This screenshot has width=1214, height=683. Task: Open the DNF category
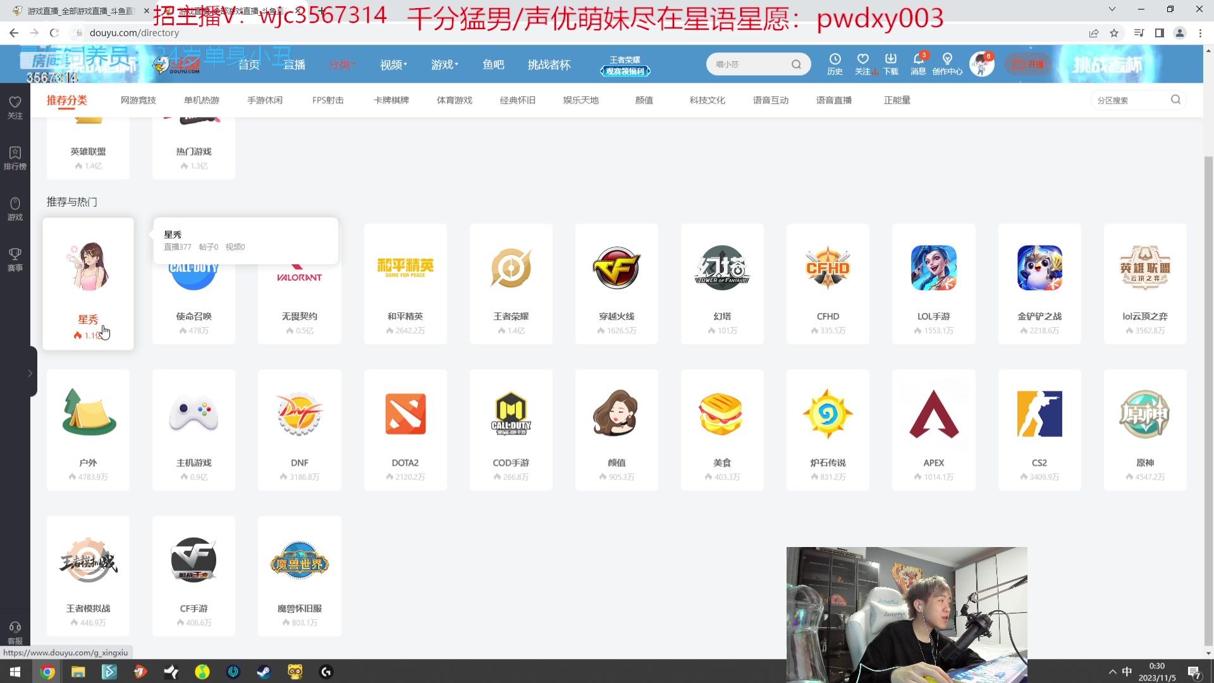[299, 430]
